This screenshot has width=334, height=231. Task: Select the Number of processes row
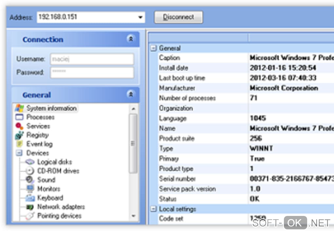(246, 98)
